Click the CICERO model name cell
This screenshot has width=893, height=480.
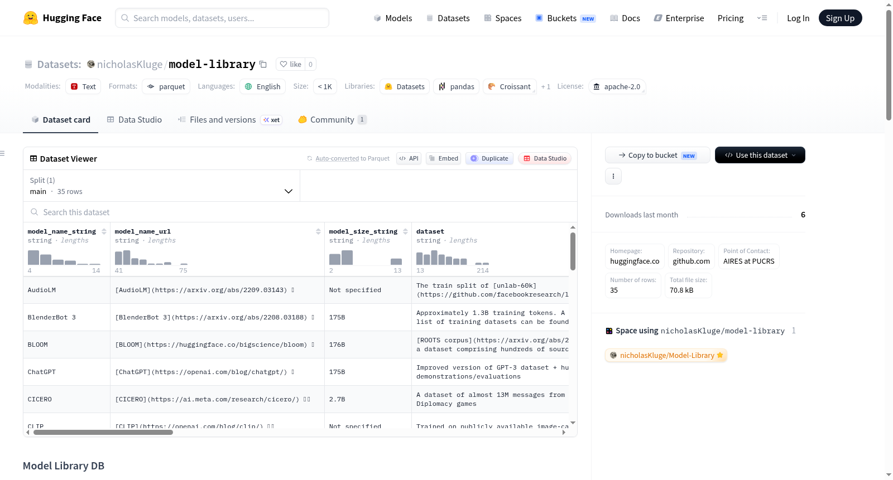point(67,399)
